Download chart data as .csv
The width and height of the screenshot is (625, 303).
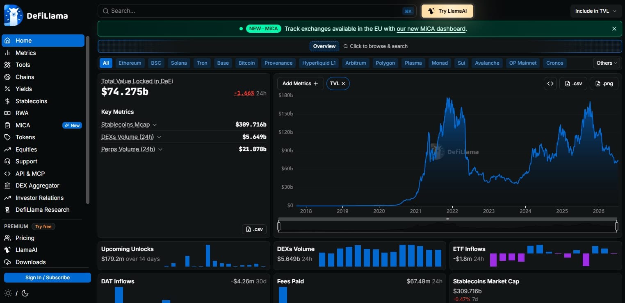573,84
